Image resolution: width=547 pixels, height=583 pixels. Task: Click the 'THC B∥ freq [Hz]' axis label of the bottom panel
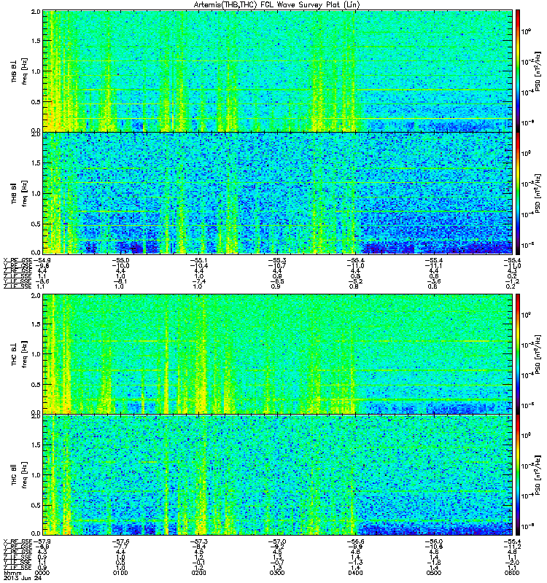tap(19, 475)
